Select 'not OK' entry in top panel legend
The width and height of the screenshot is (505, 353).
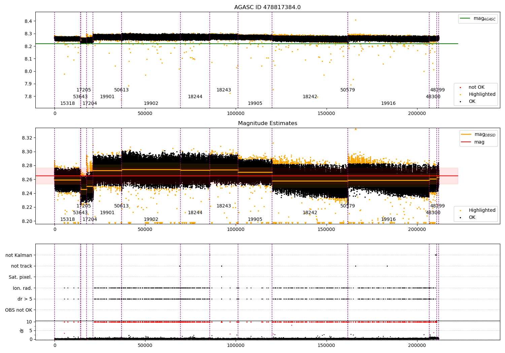tap(476, 87)
